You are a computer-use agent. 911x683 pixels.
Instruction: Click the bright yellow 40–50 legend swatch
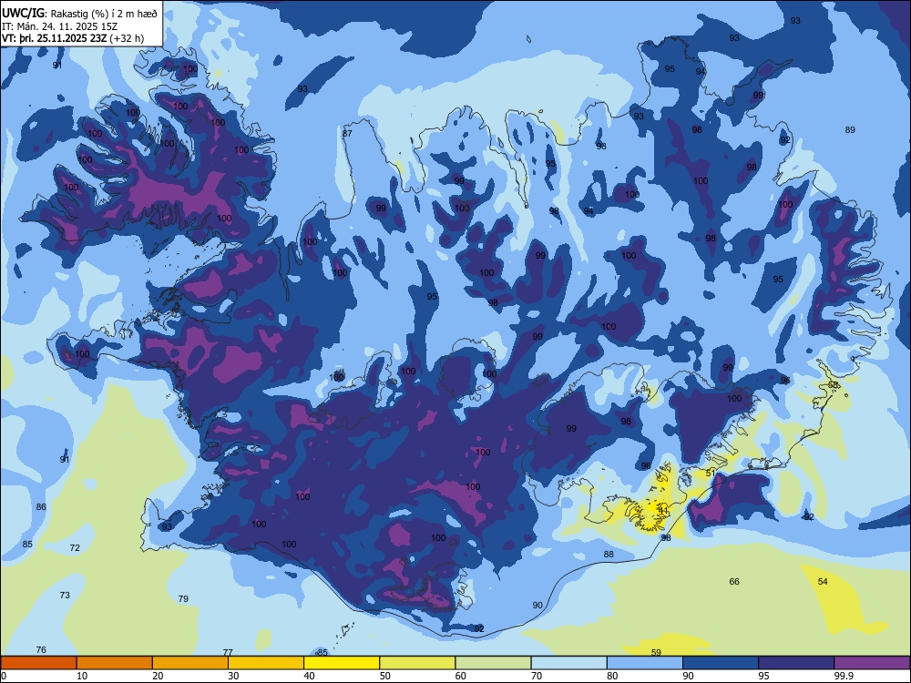tap(342, 663)
